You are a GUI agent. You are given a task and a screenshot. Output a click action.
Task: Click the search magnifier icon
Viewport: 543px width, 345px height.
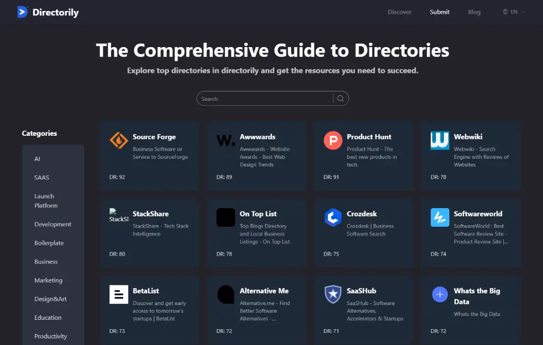pos(340,98)
